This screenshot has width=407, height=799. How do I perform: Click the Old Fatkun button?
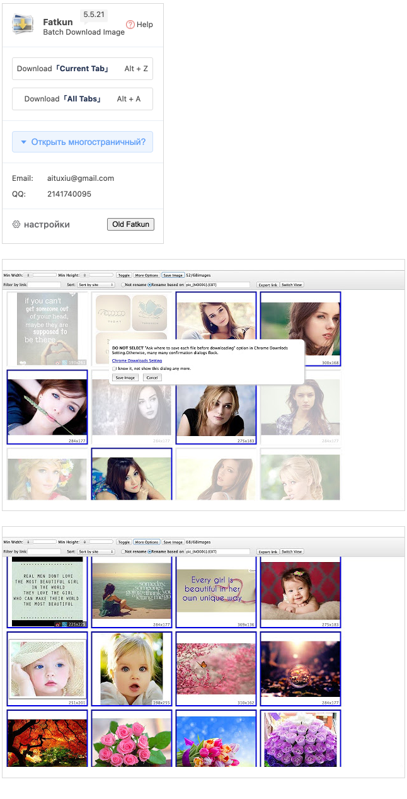coord(130,224)
